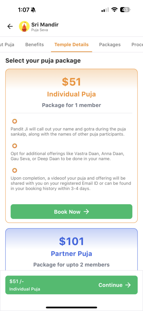Switch to the Benefits tab
The image size is (143, 311).
(x=35, y=45)
